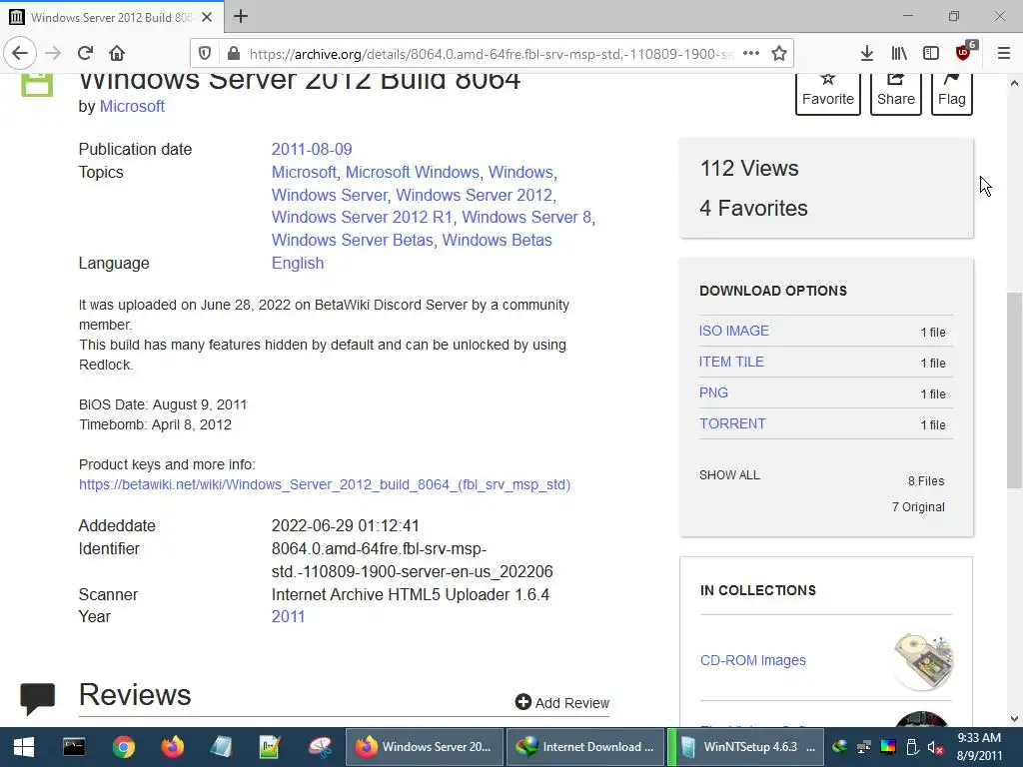Launch Google Chrome from the taskbar

(123, 747)
